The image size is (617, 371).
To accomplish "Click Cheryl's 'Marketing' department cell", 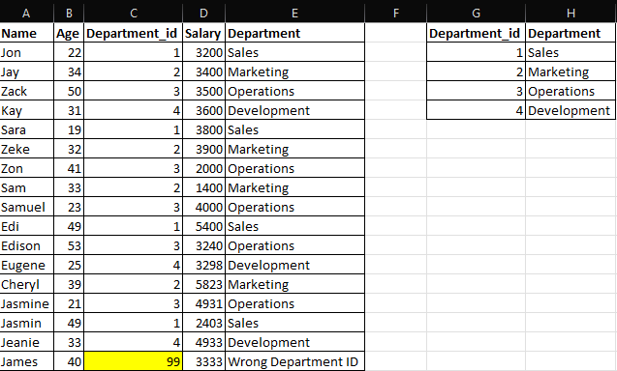I will point(294,284).
